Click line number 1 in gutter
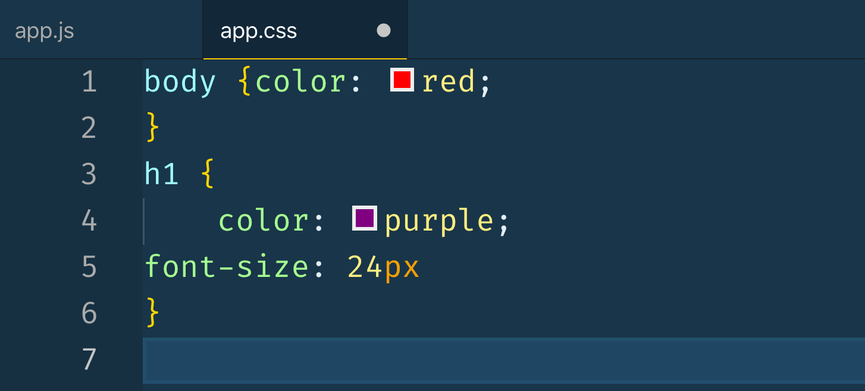The height and width of the screenshot is (391, 865). tap(89, 81)
